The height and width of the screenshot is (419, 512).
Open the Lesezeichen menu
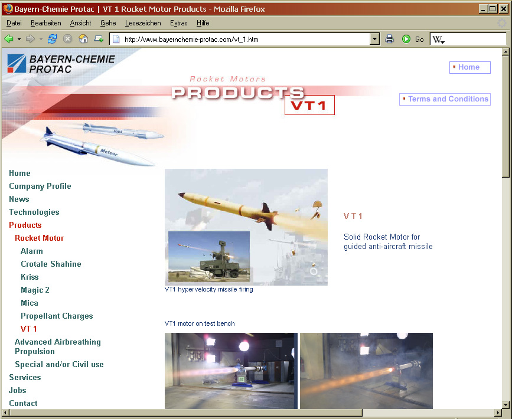143,23
